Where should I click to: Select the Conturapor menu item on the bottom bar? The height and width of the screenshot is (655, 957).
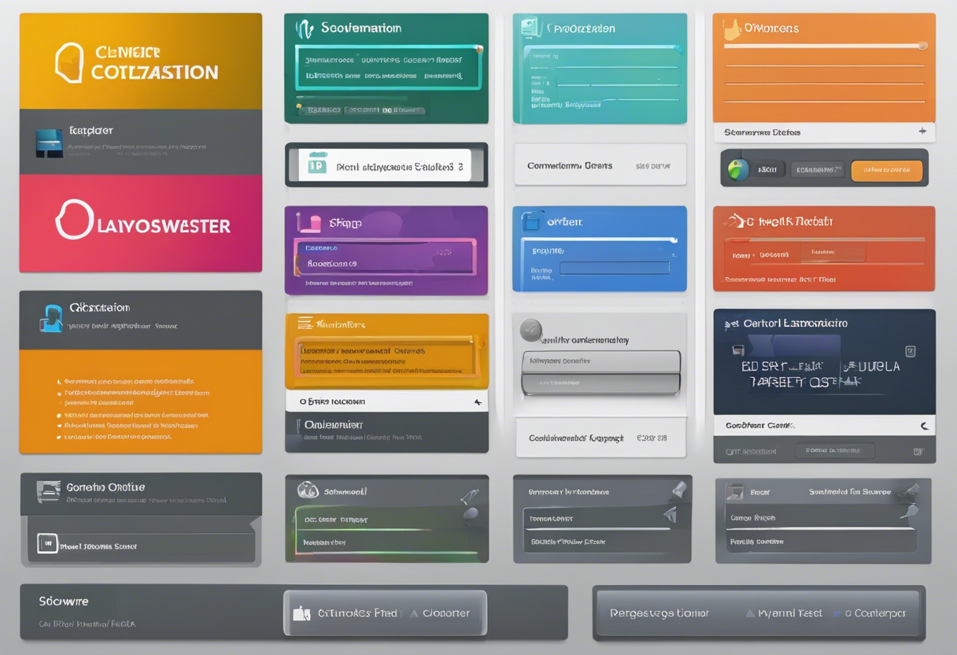[x=874, y=612]
